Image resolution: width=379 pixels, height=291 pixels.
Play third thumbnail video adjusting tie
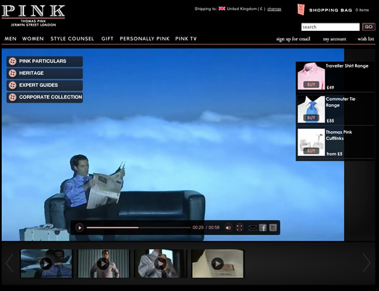[x=160, y=263]
